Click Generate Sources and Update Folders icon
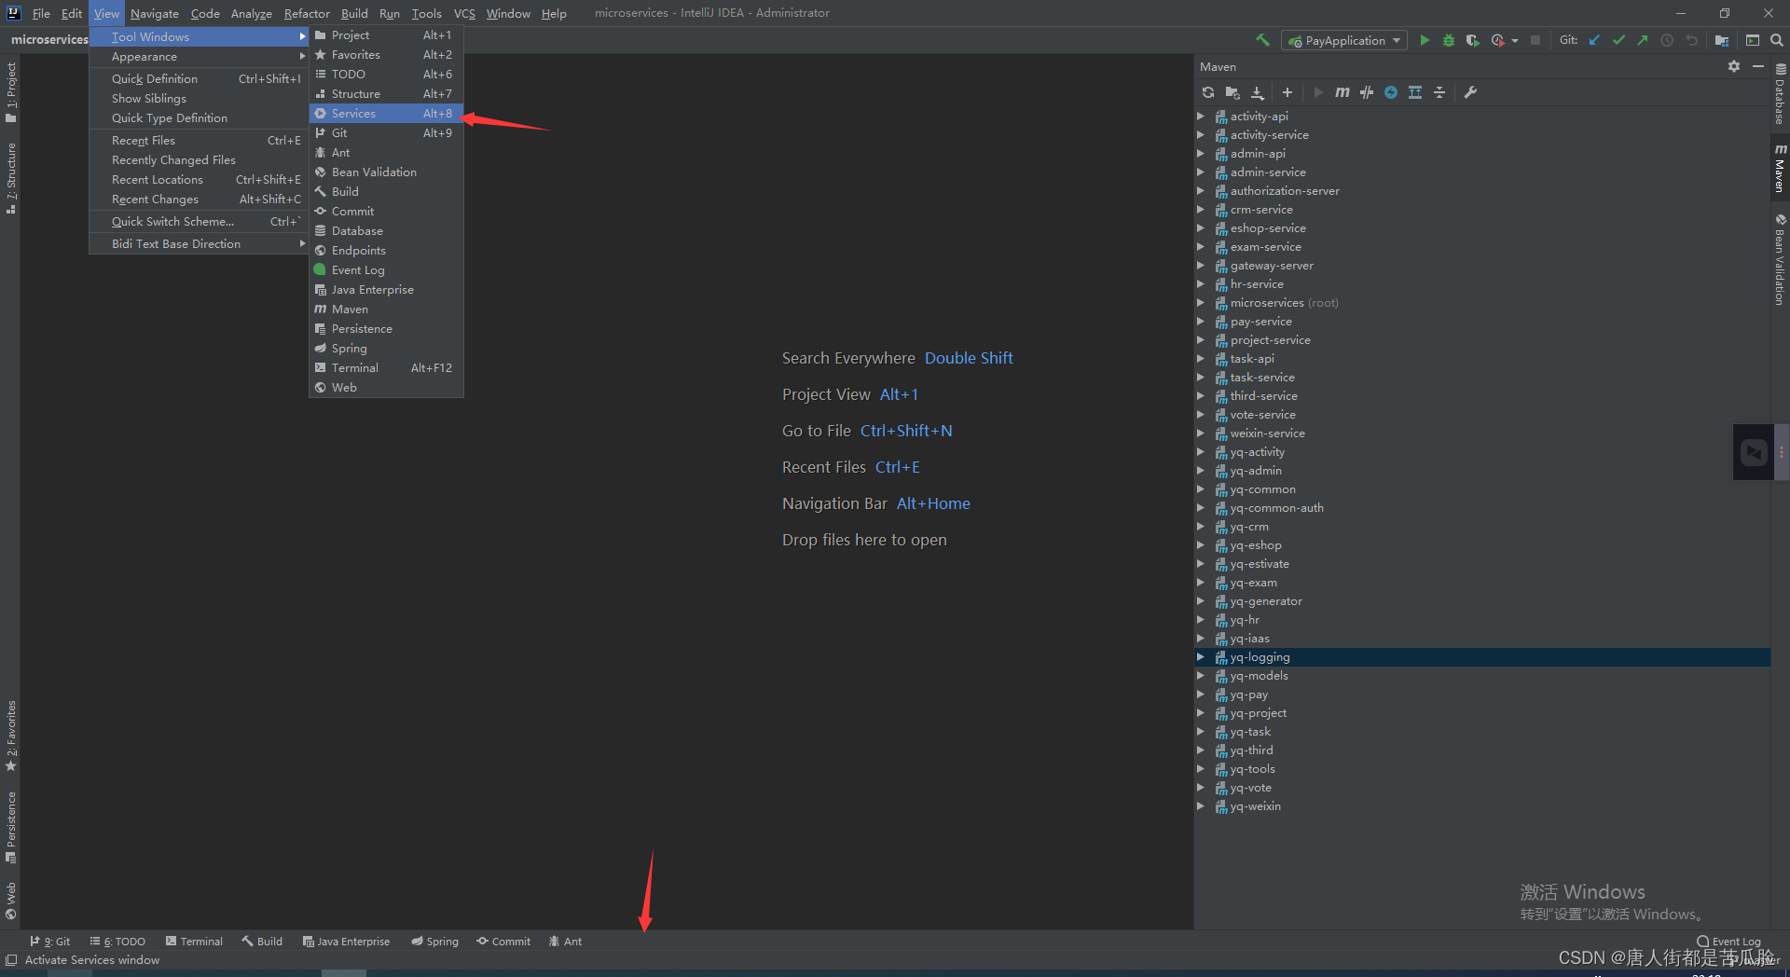The height and width of the screenshot is (977, 1790). tap(1232, 92)
